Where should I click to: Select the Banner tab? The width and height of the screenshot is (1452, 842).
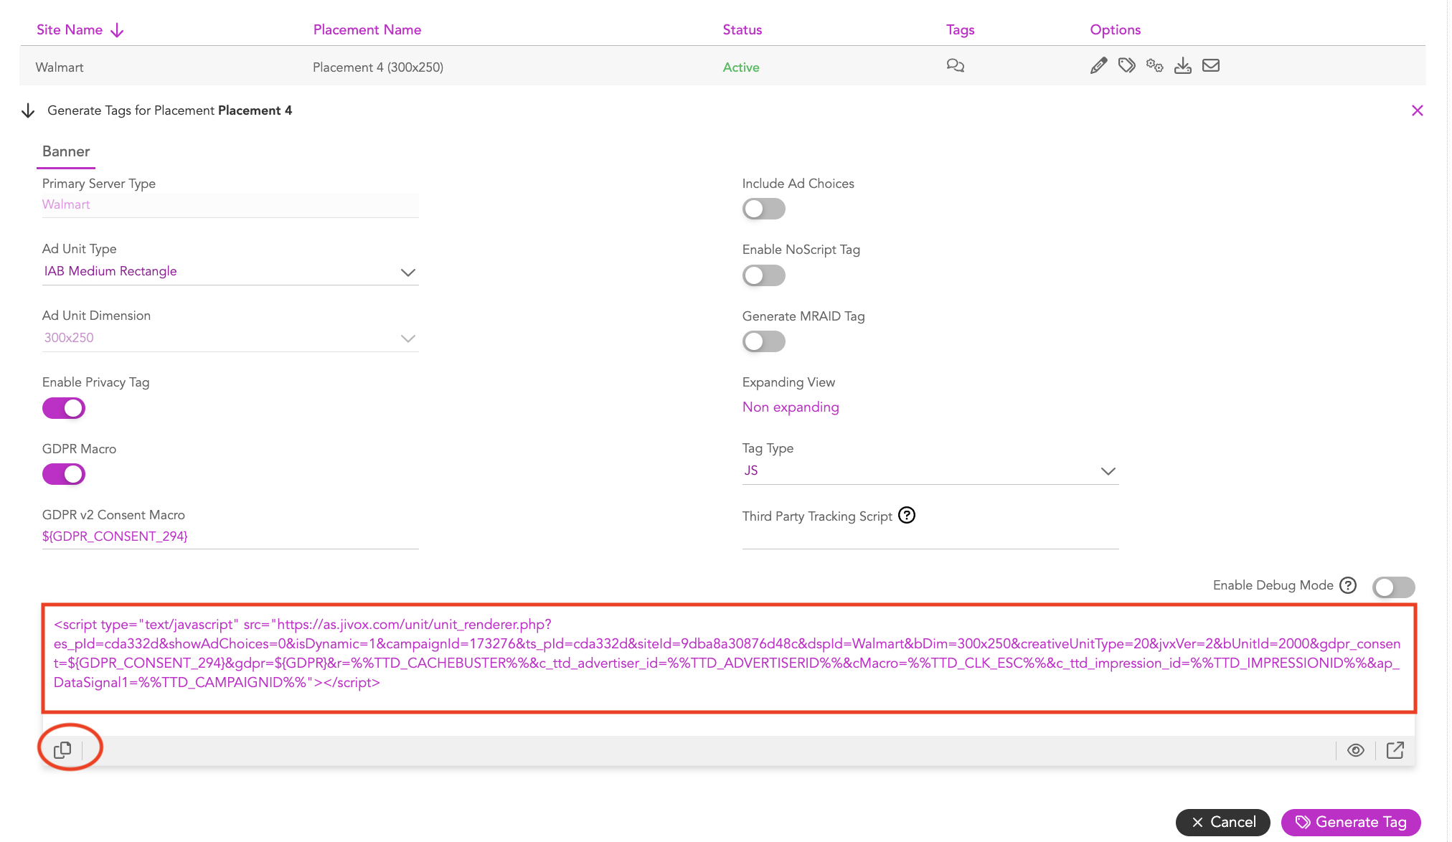tap(66, 152)
